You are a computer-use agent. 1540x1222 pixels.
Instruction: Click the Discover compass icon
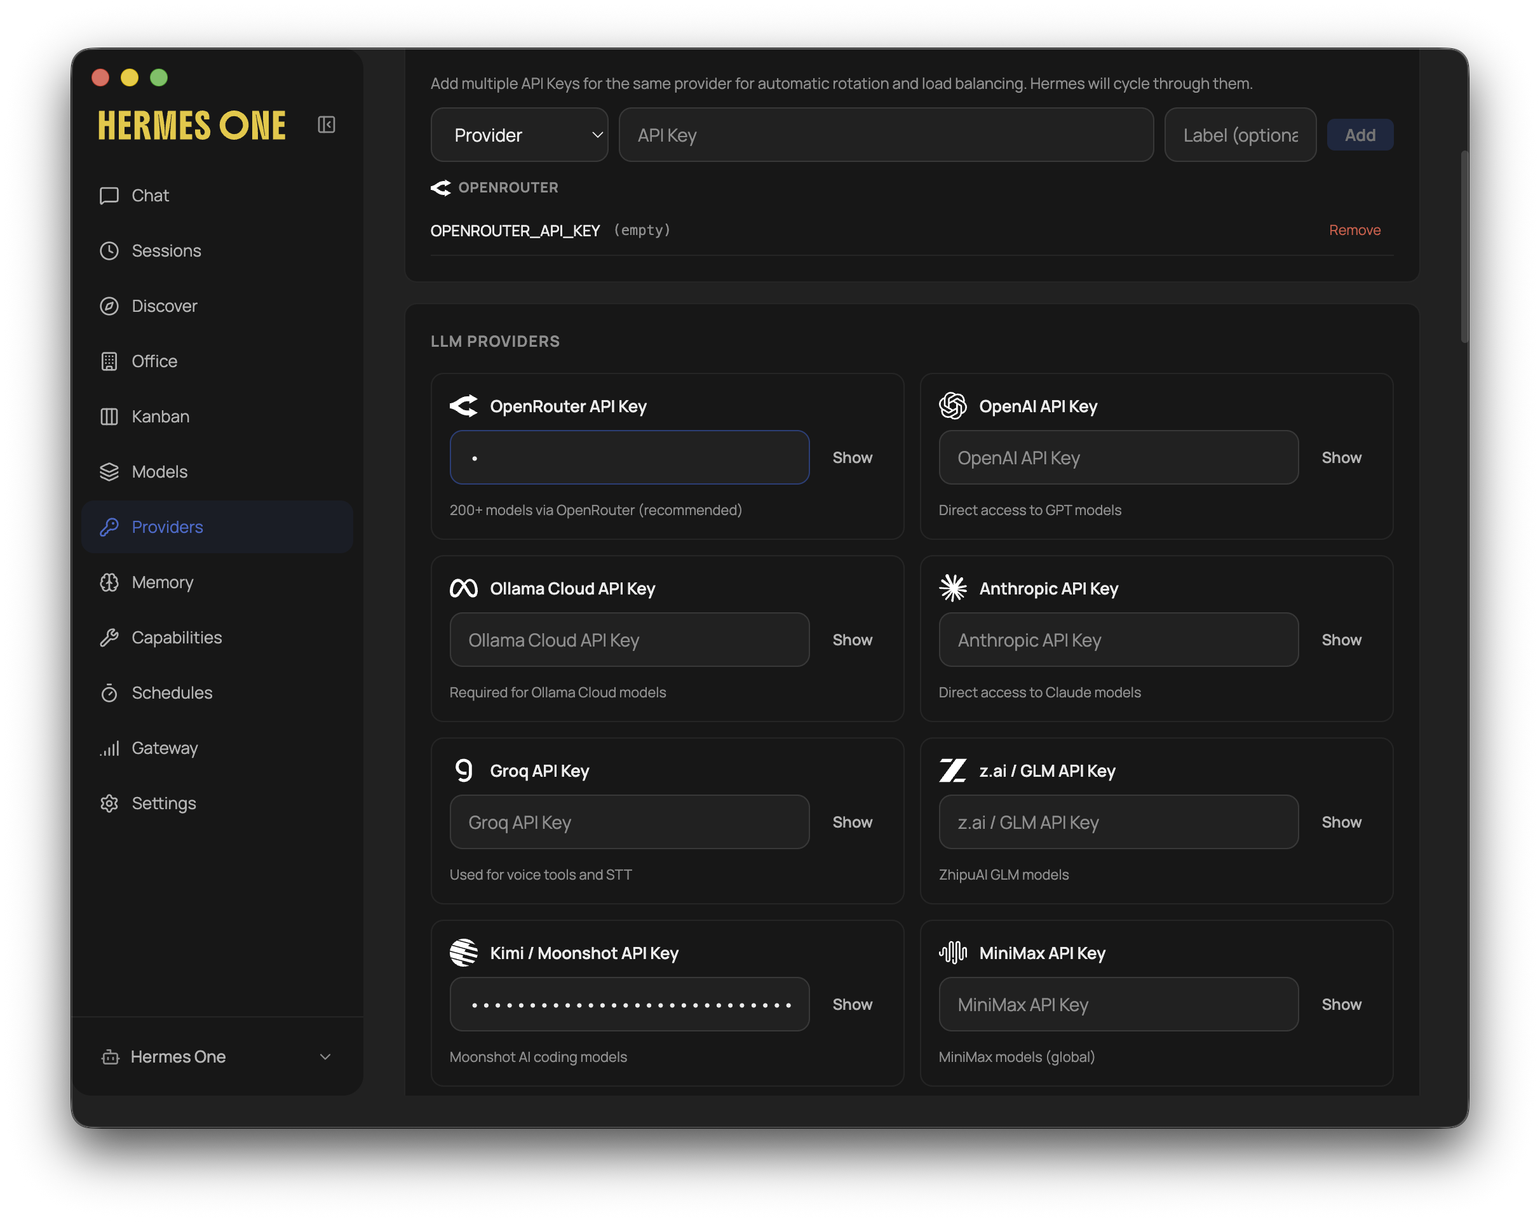point(109,306)
